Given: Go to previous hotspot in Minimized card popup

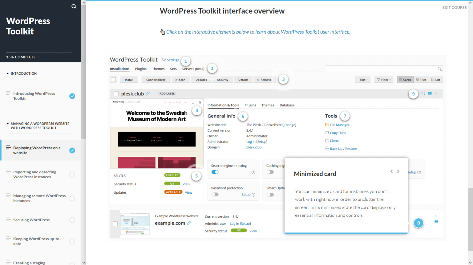Looking at the screenshot, I should click(392, 172).
